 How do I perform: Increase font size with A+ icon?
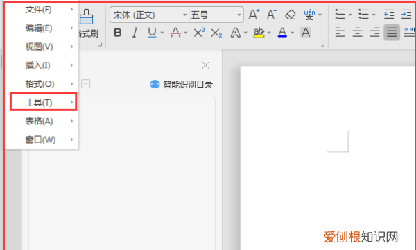254,15
